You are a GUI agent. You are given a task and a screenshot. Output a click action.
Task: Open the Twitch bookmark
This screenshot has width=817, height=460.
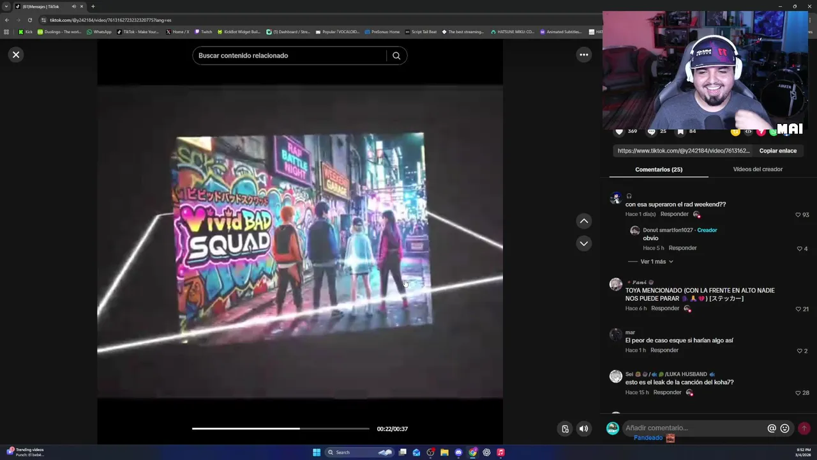[x=204, y=32]
